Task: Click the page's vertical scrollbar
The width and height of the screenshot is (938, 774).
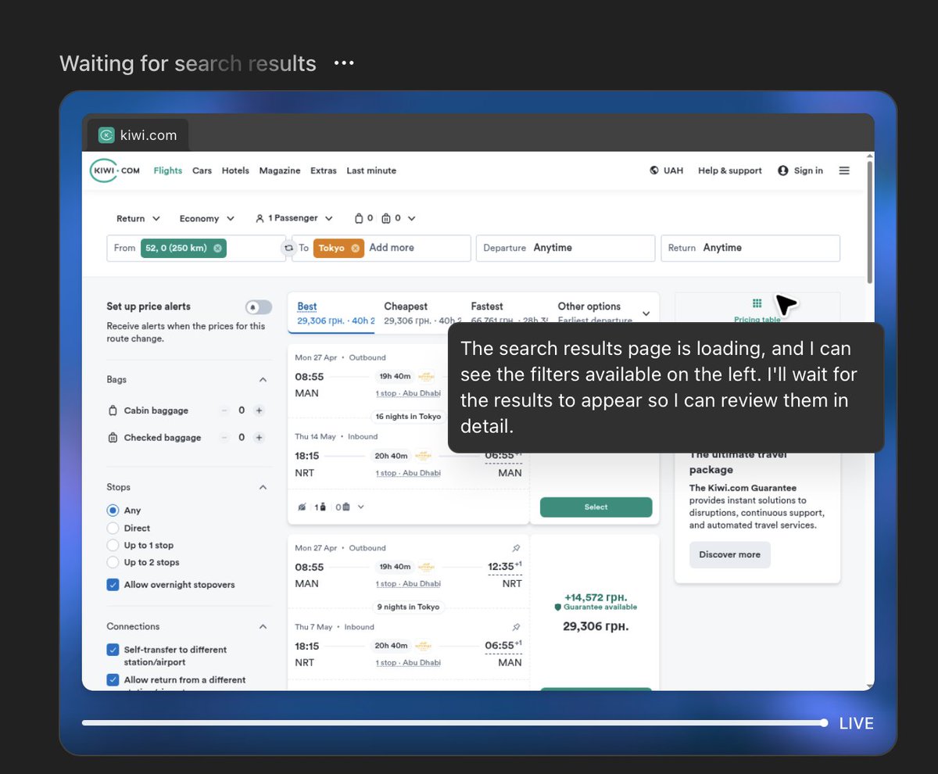Action: [869, 222]
